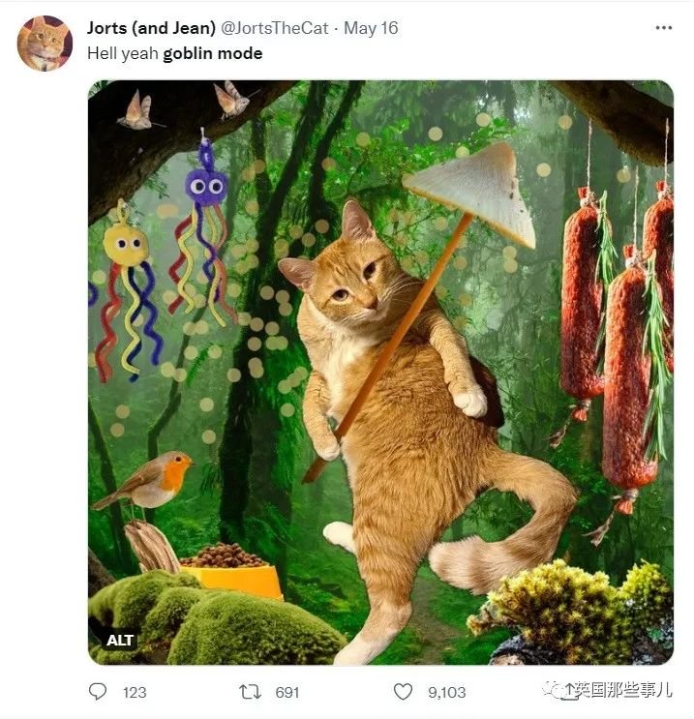Viewport: 694px width, 719px height.
Task: Open the three-dot more options menu
Action: point(663,28)
